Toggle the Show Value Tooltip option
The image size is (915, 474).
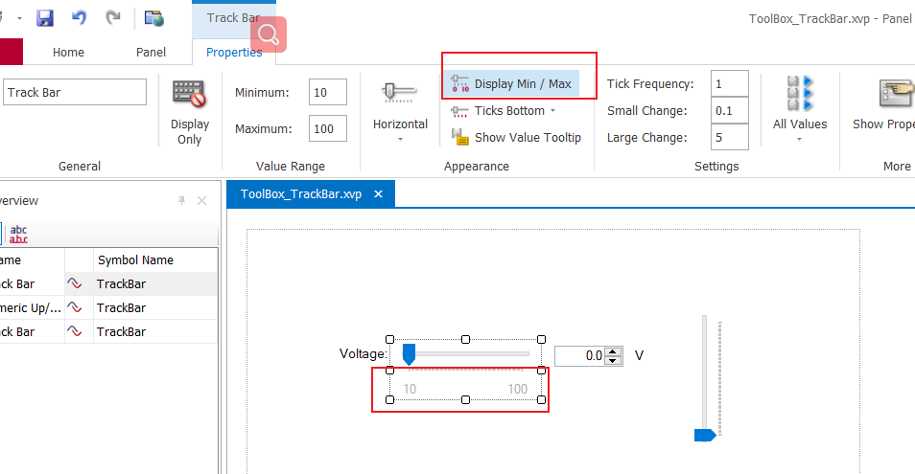[x=518, y=138]
